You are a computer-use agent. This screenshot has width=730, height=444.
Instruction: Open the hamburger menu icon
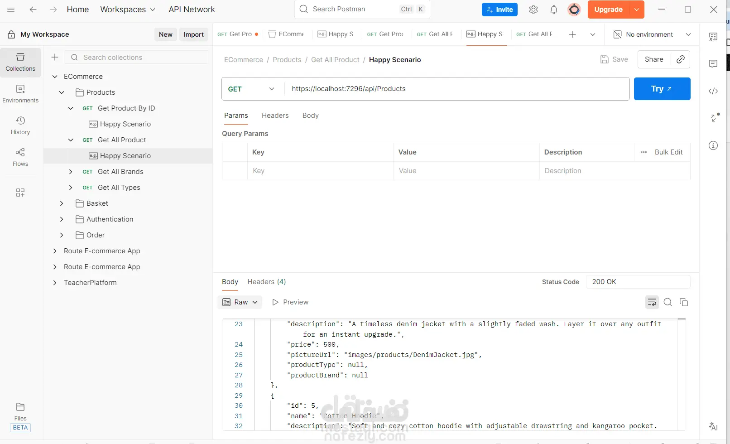point(11,10)
